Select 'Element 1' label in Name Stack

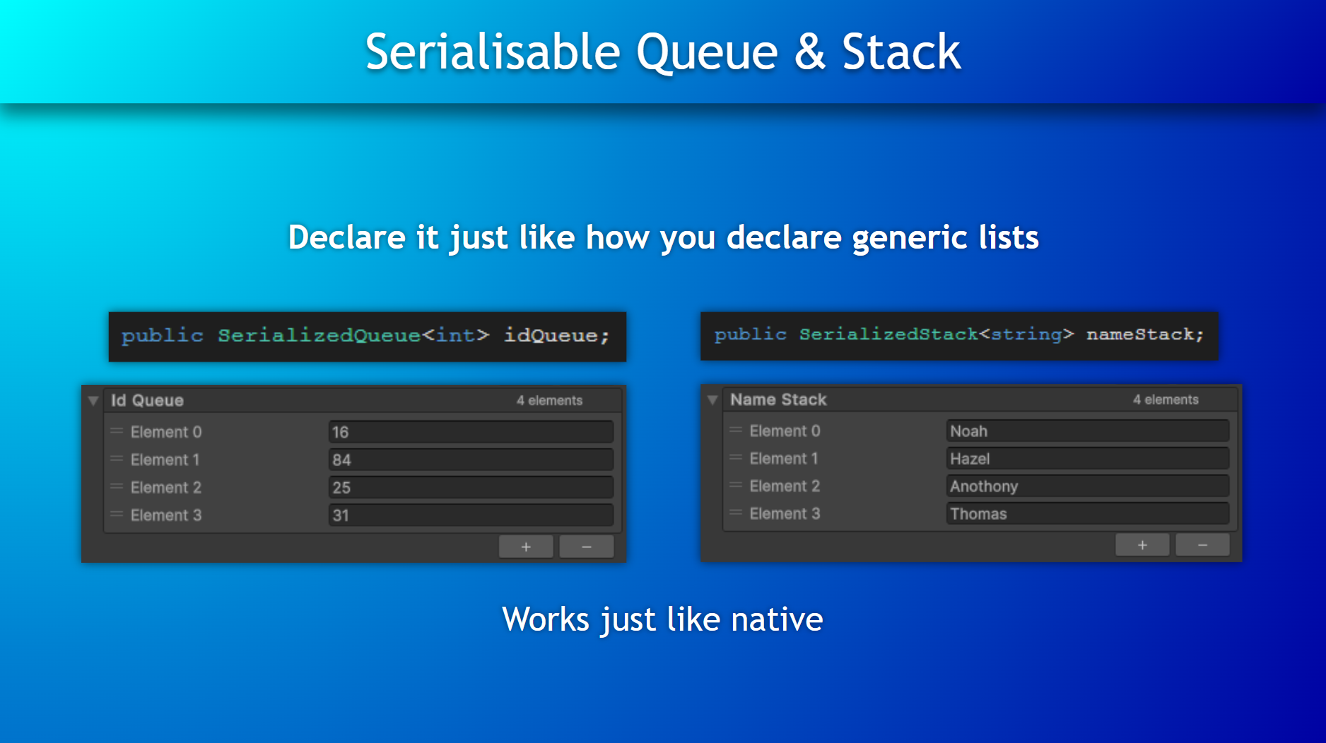(x=784, y=458)
